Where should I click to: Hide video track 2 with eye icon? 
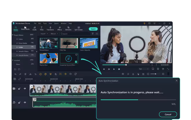(25, 88)
